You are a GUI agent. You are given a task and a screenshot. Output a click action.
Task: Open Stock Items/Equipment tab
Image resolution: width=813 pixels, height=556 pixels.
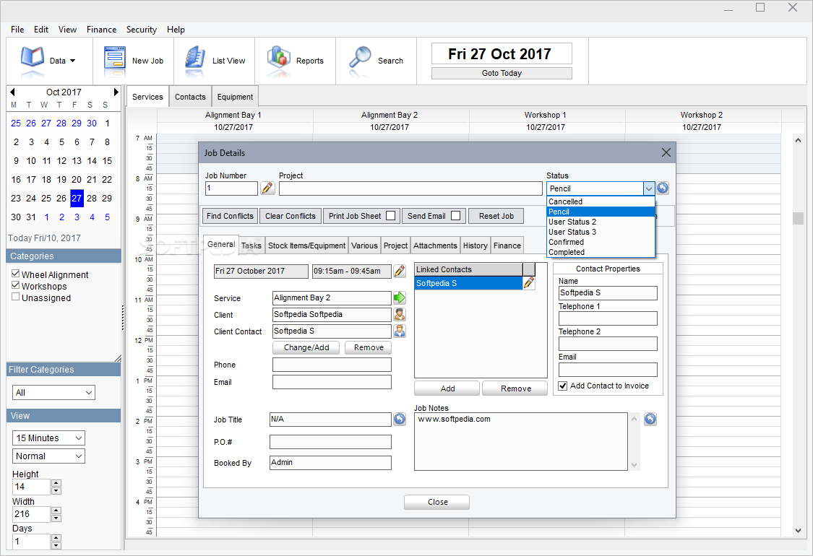pos(306,246)
